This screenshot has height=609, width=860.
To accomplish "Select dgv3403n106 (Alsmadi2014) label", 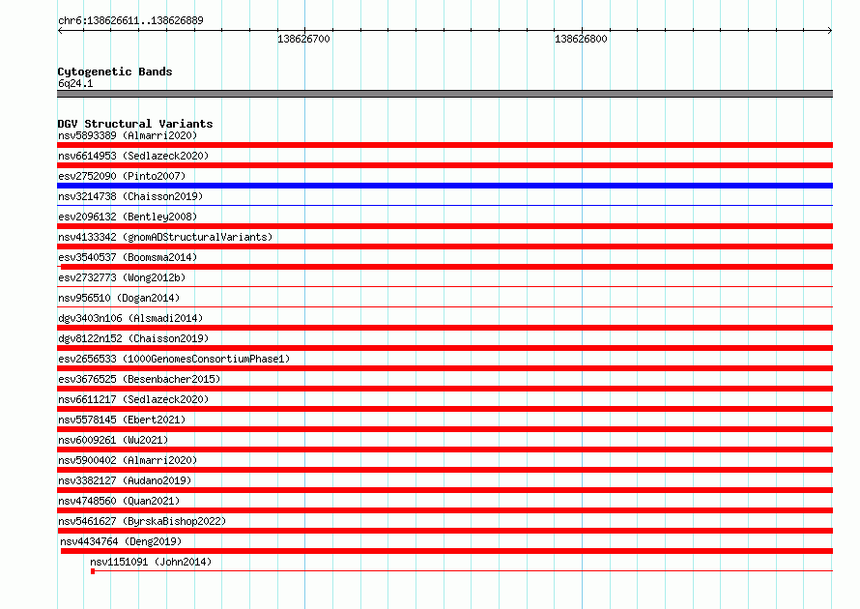I will [x=130, y=318].
